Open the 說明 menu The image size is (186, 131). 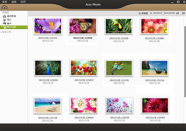pyautogui.click(x=23, y=2)
